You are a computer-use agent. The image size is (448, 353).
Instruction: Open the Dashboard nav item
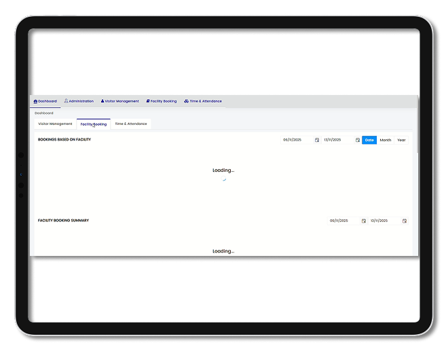(45, 101)
